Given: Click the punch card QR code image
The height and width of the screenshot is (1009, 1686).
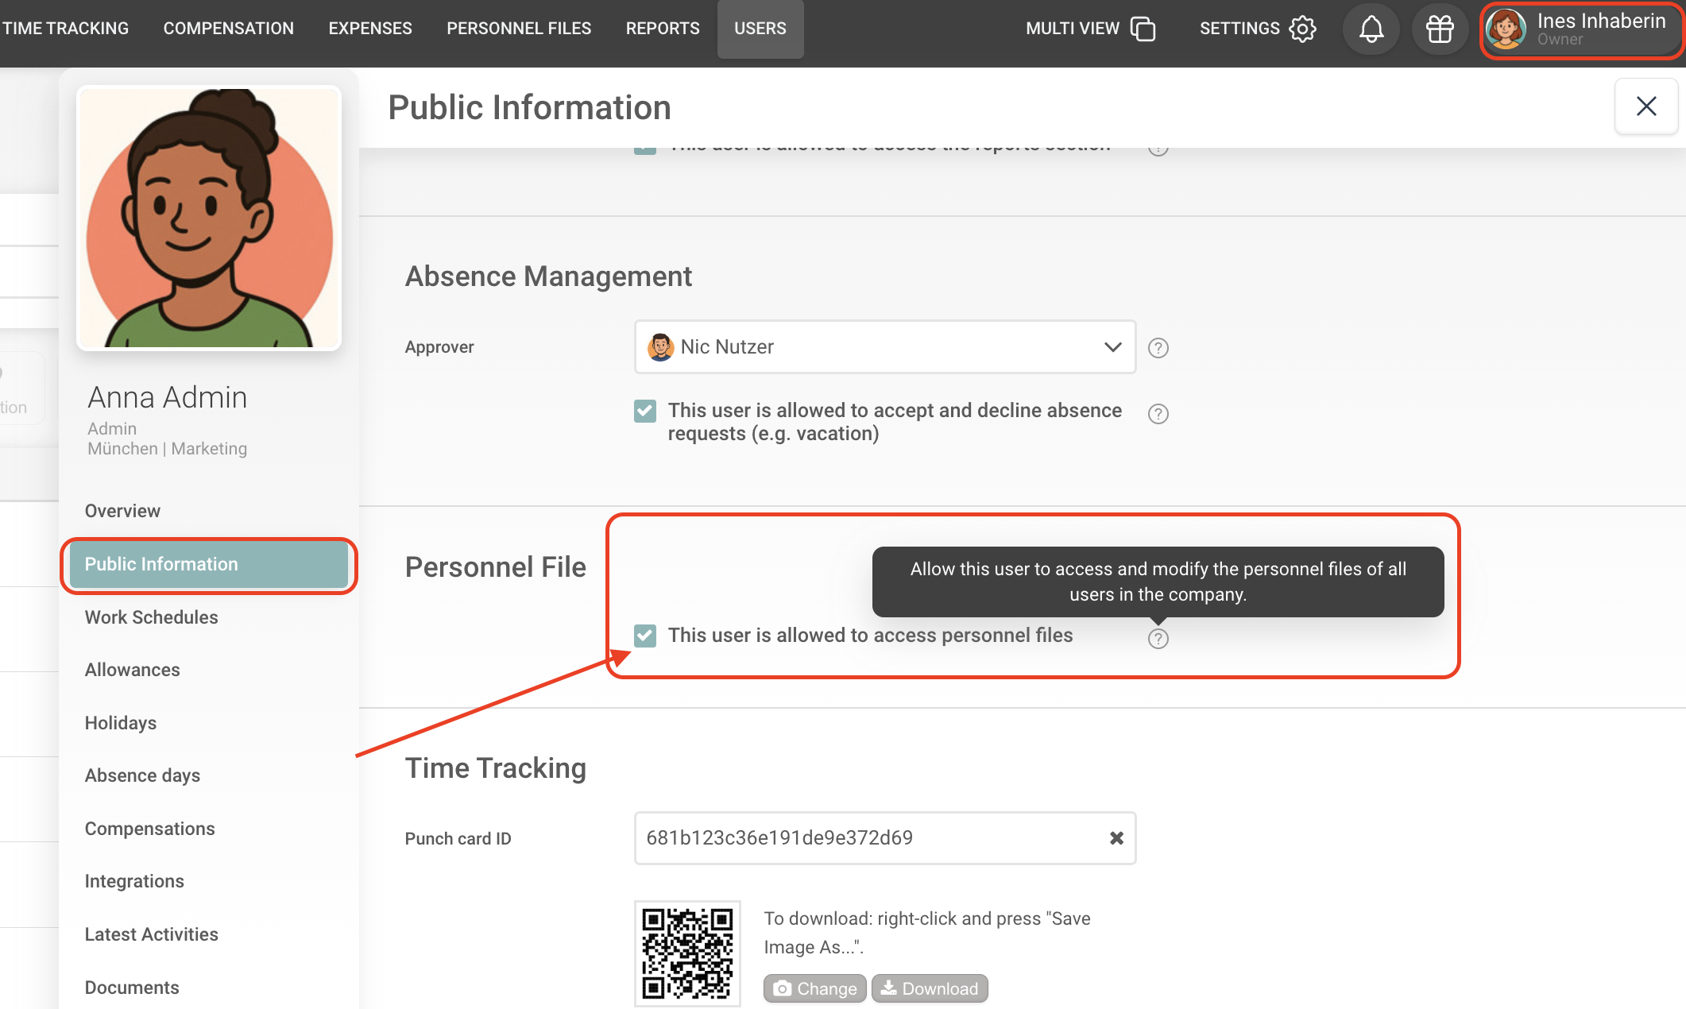Looking at the screenshot, I should pos(687,953).
